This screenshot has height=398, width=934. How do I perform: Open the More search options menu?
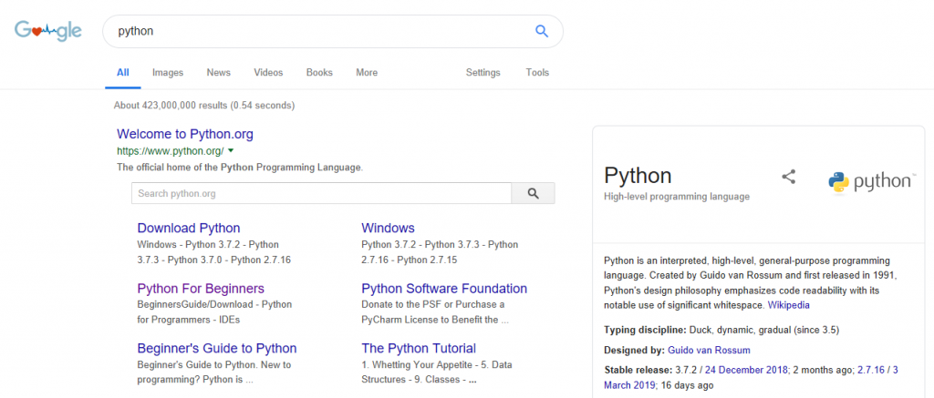367,73
